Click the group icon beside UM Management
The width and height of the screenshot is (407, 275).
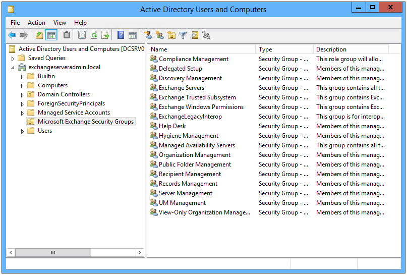(x=154, y=202)
